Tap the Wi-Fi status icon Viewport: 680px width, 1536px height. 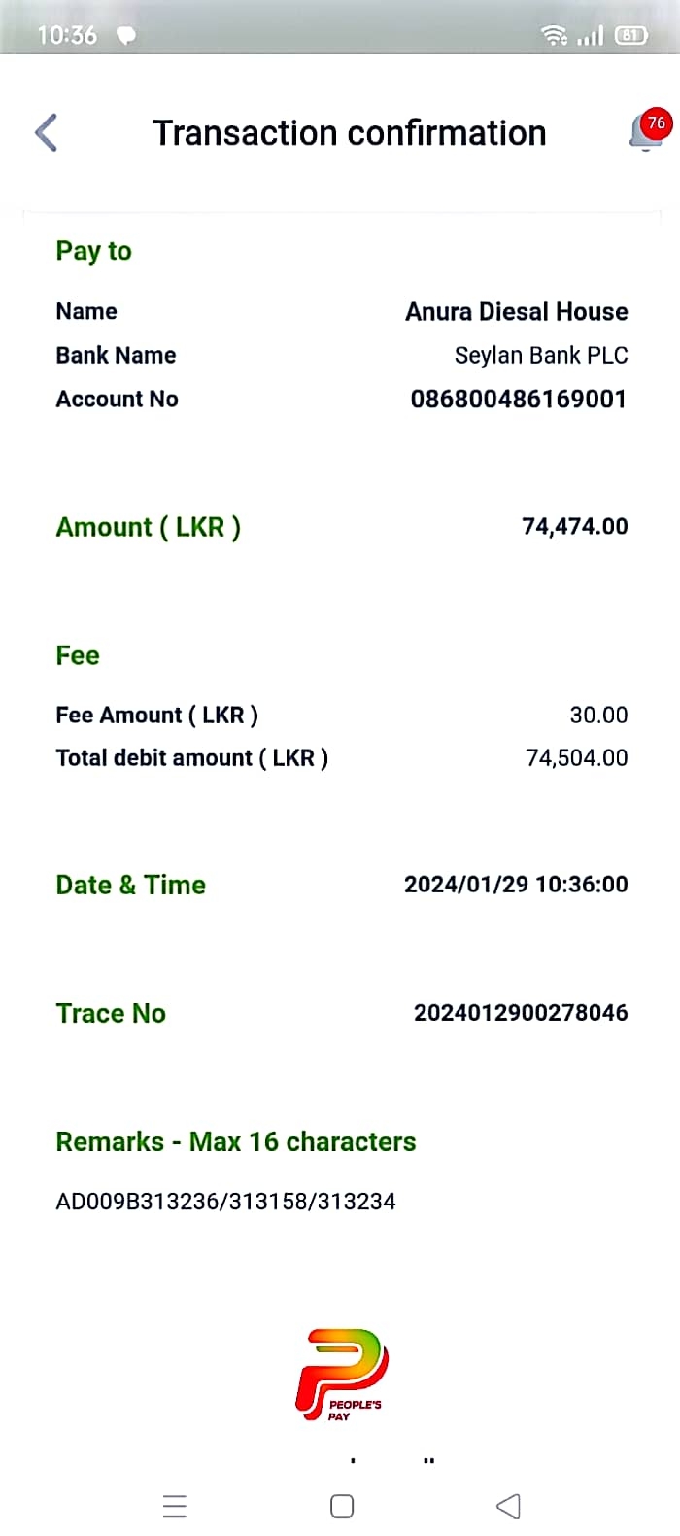[x=554, y=36]
